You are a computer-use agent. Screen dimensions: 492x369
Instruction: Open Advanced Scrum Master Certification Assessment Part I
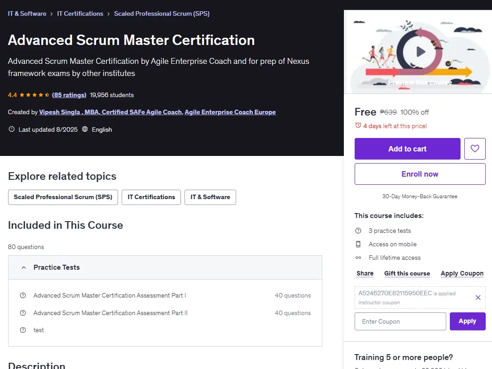(x=110, y=295)
